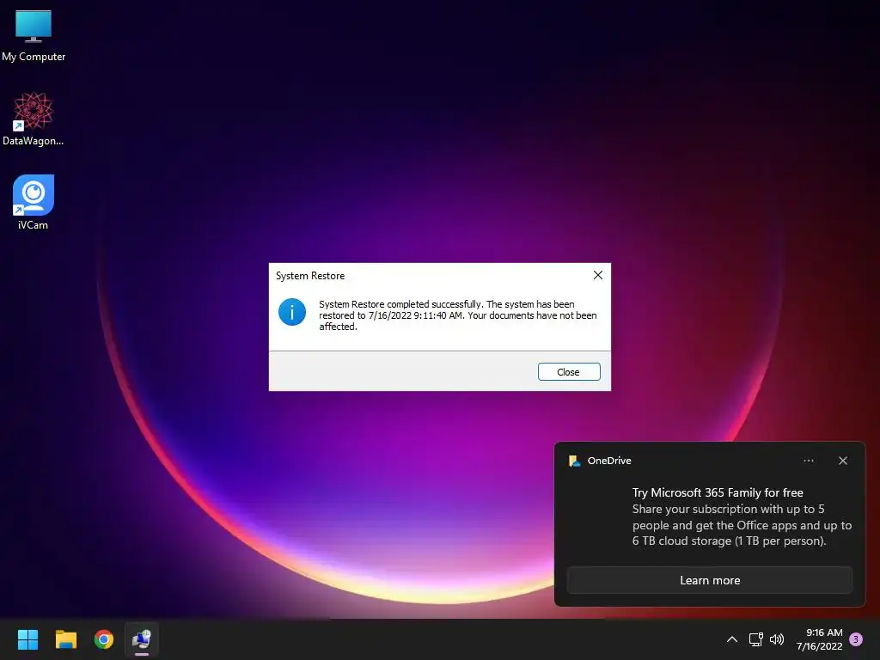Click System Restore taskbar icon
Image resolution: width=880 pixels, height=660 pixels.
(x=142, y=639)
